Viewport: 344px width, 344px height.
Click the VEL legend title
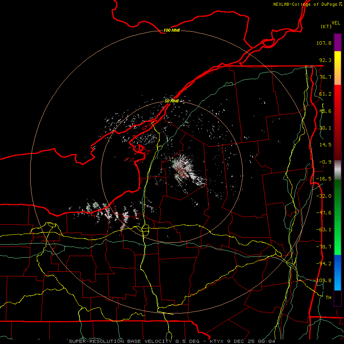click(336, 23)
